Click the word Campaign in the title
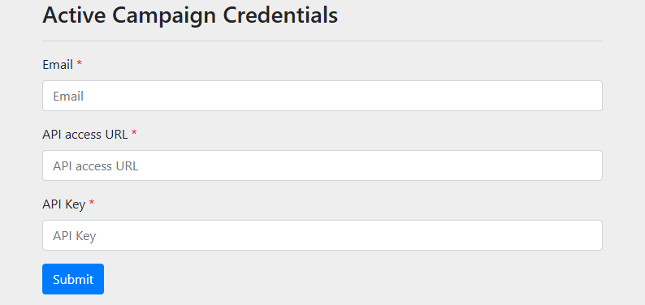Screen dimensions: 645x305 click(165, 16)
